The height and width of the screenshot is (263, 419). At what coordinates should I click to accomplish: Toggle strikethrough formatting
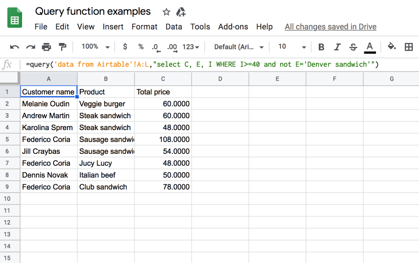pyautogui.click(x=353, y=47)
